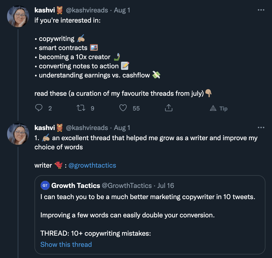Expand quoted tweet via Show this thread
Viewport: 272px width, 258px height.
(66, 245)
